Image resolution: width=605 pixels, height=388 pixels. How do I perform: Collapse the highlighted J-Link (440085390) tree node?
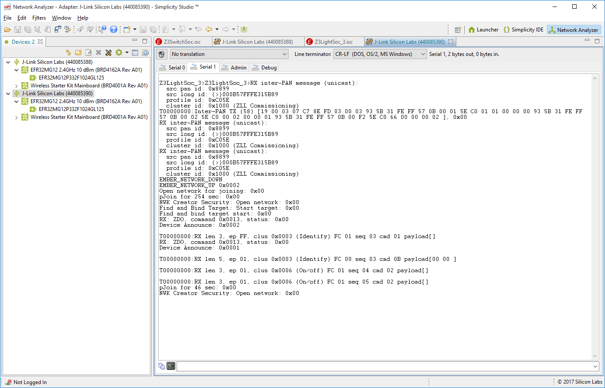[x=8, y=94]
